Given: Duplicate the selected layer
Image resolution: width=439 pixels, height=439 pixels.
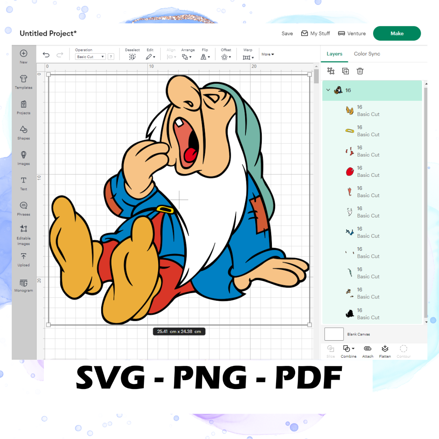Looking at the screenshot, I should click(346, 71).
